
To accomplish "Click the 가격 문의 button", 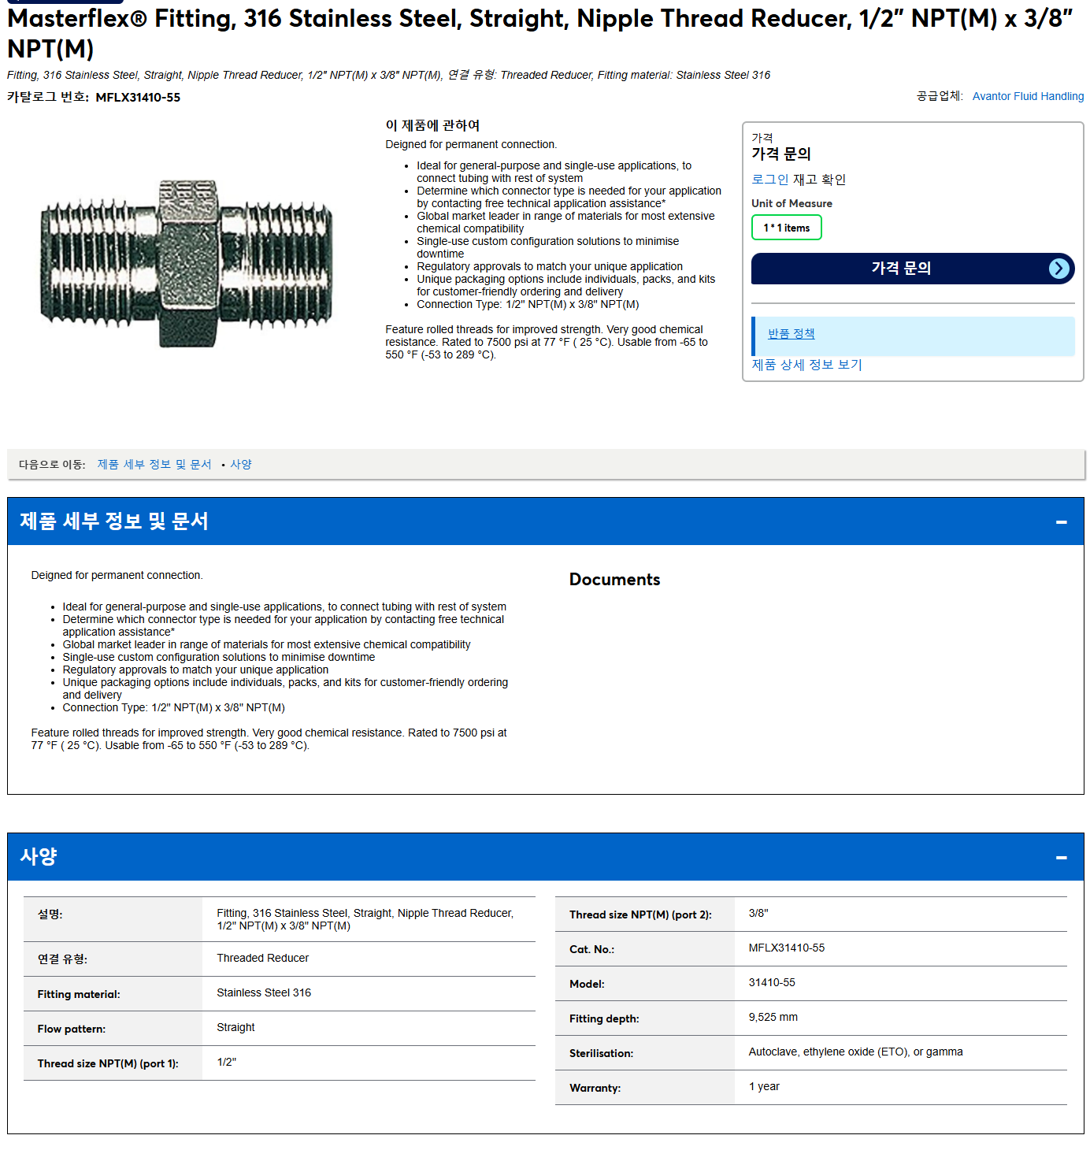I will (913, 269).
